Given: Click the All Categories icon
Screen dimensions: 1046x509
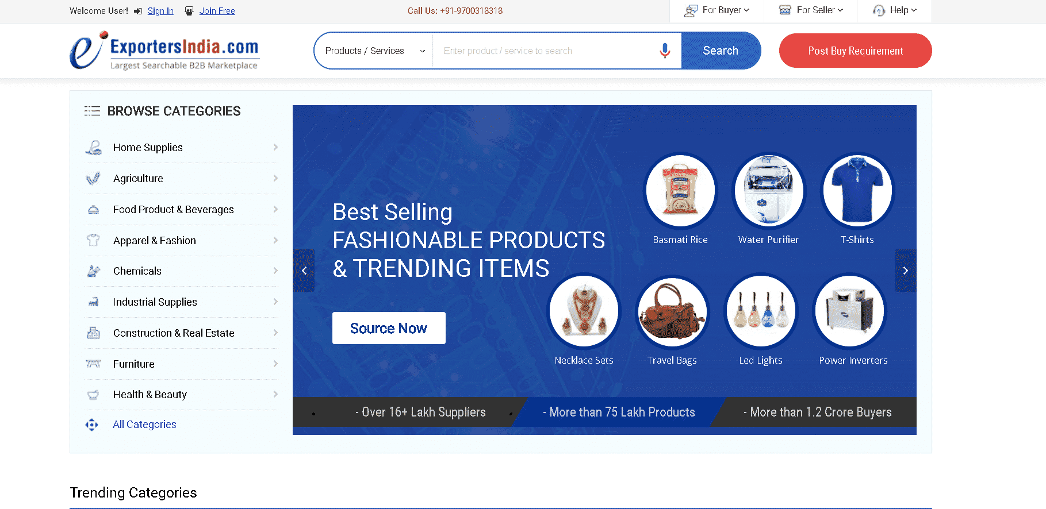Looking at the screenshot, I should click(x=92, y=425).
